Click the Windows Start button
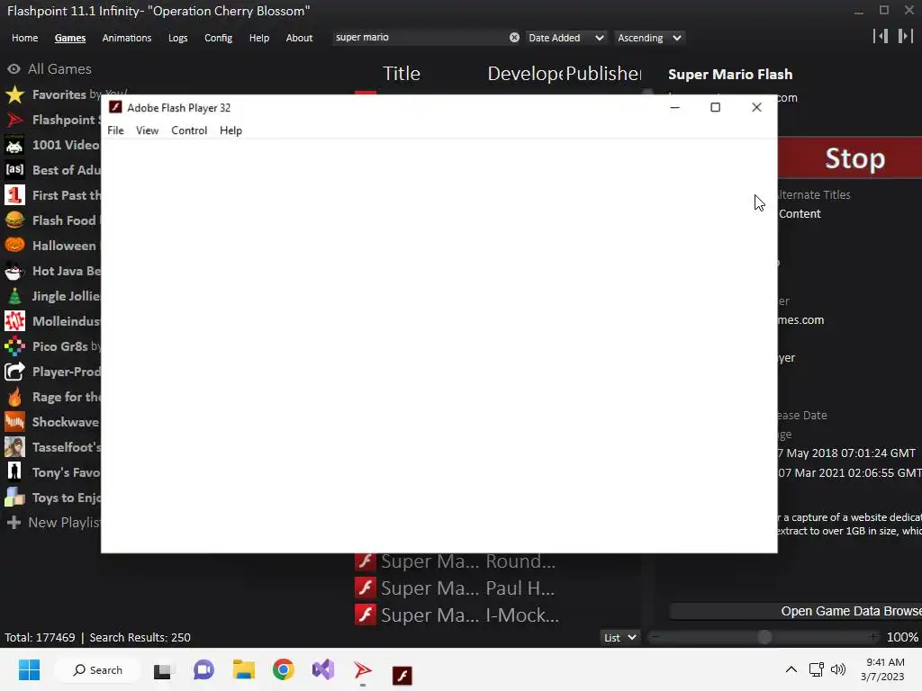This screenshot has height=691, width=922. coord(29,669)
